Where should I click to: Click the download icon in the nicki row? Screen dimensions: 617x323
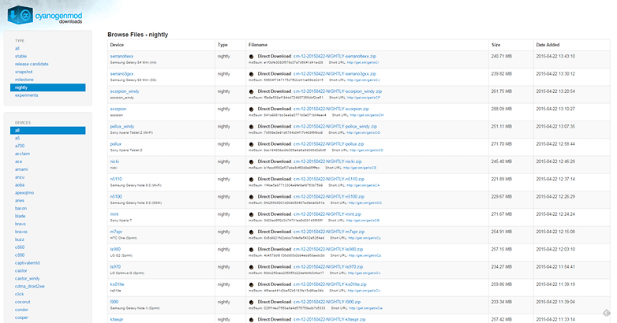[252, 161]
